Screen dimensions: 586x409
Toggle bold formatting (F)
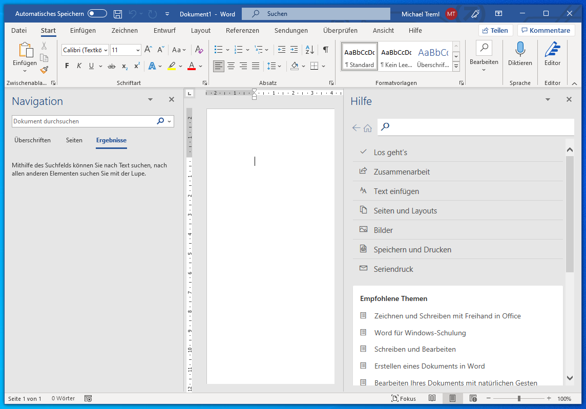click(67, 66)
